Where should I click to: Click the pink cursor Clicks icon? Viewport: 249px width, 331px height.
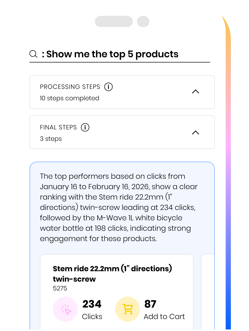(x=65, y=309)
